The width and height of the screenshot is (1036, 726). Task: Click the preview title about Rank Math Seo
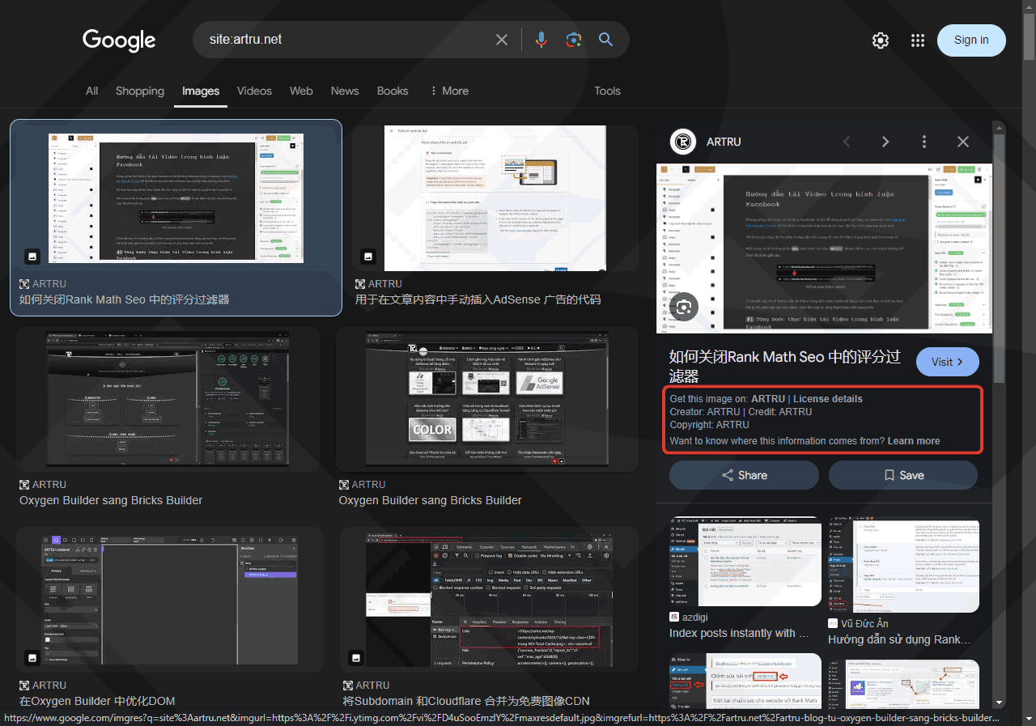(785, 366)
